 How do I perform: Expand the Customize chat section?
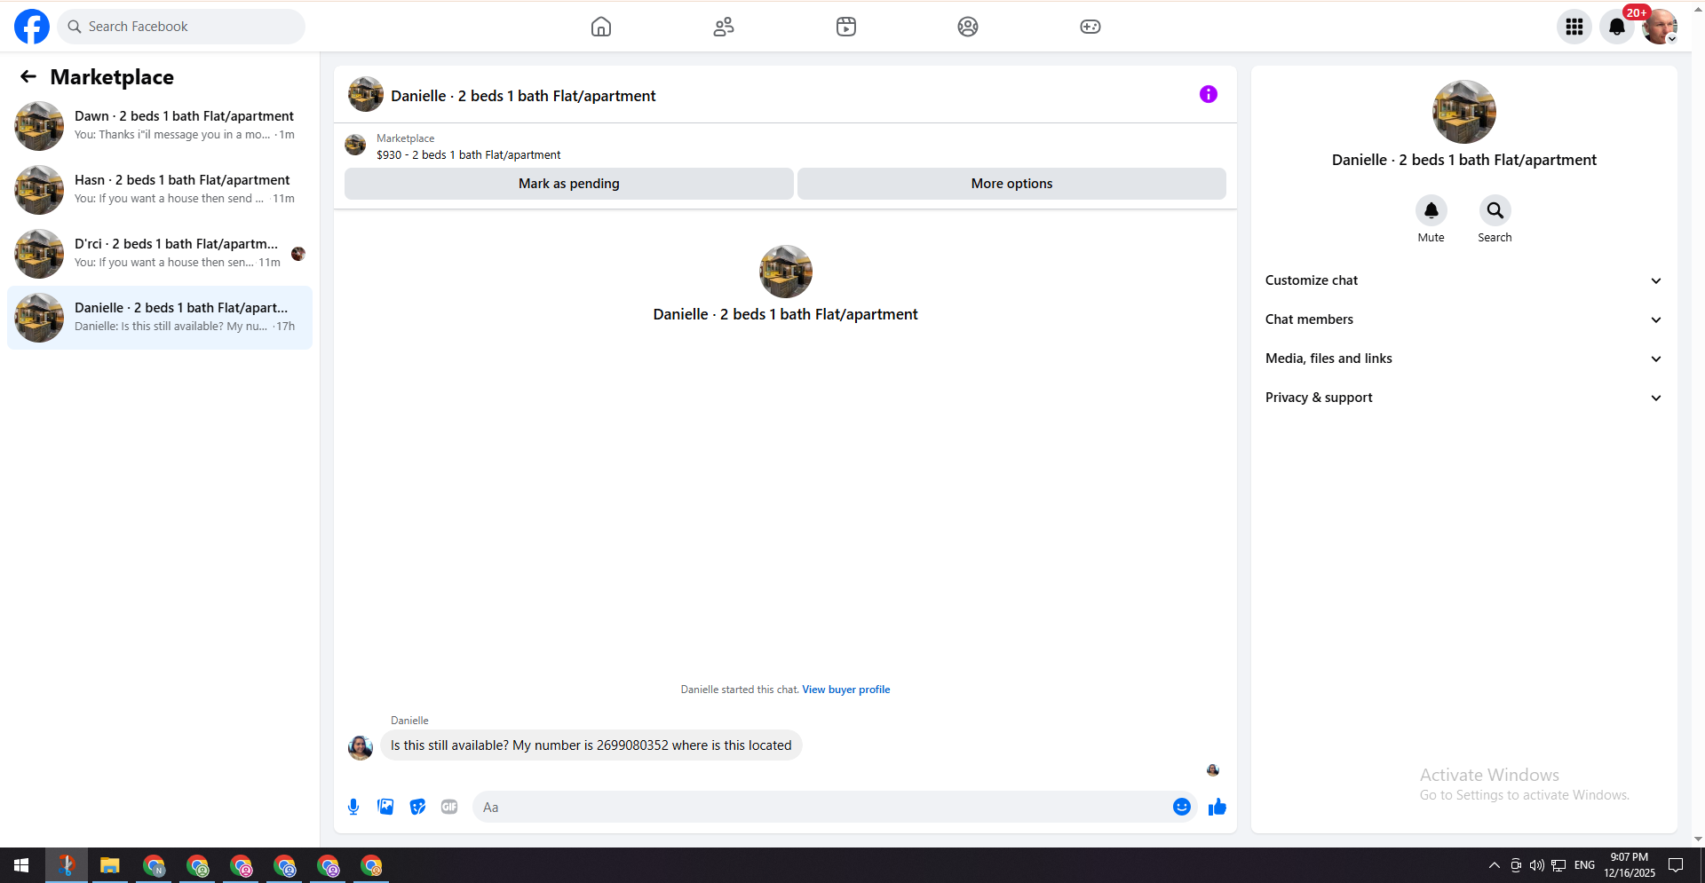(1463, 280)
